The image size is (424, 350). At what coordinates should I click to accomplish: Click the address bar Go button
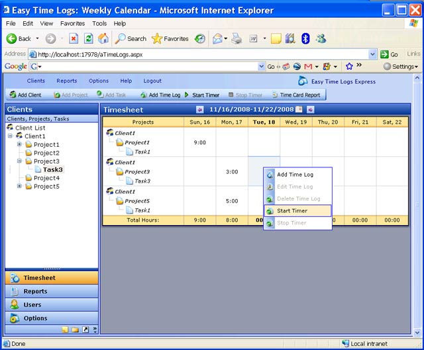(389, 54)
